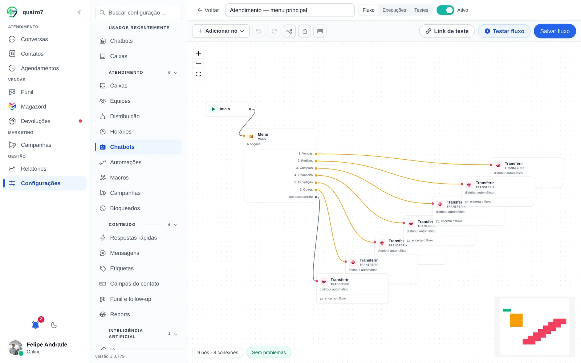Select the Início start node
Screen dimensions: 581x363
coord(228,109)
